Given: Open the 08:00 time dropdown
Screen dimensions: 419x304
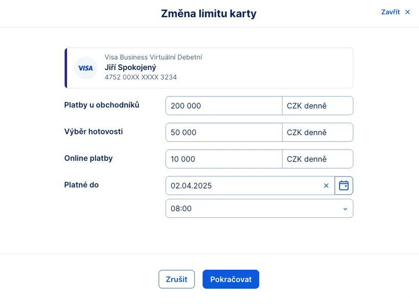Looking at the screenshot, I should 259,208.
